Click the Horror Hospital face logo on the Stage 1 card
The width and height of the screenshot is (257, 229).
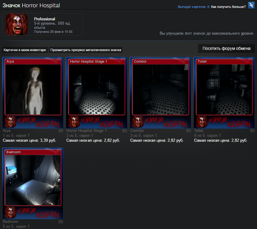pos(74,122)
